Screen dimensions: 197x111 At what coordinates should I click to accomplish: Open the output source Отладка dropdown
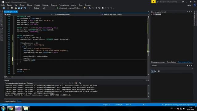(x=45, y=83)
